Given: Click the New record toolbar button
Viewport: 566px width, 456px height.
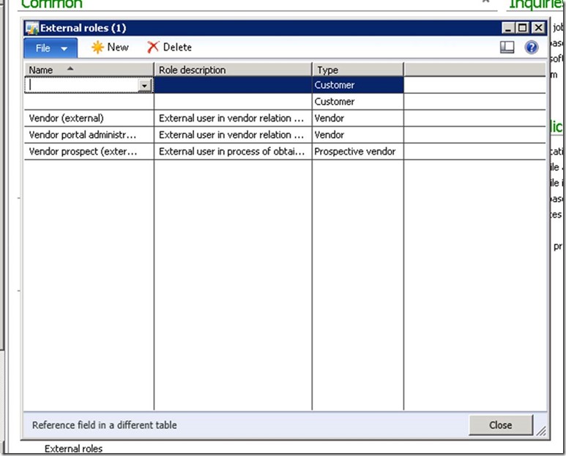Looking at the screenshot, I should [x=109, y=47].
